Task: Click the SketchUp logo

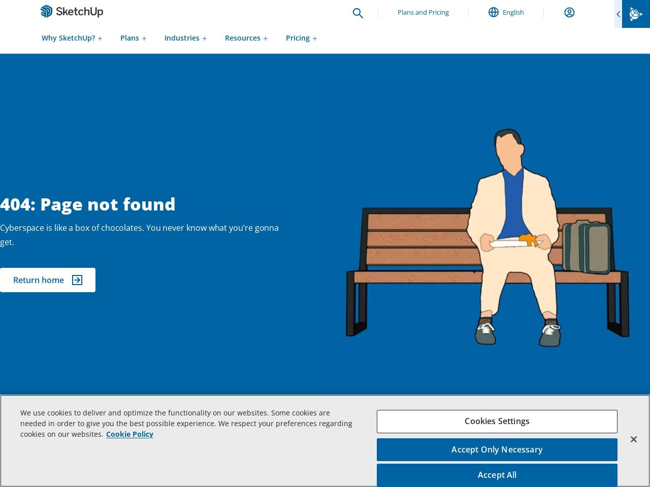Action: (x=72, y=11)
